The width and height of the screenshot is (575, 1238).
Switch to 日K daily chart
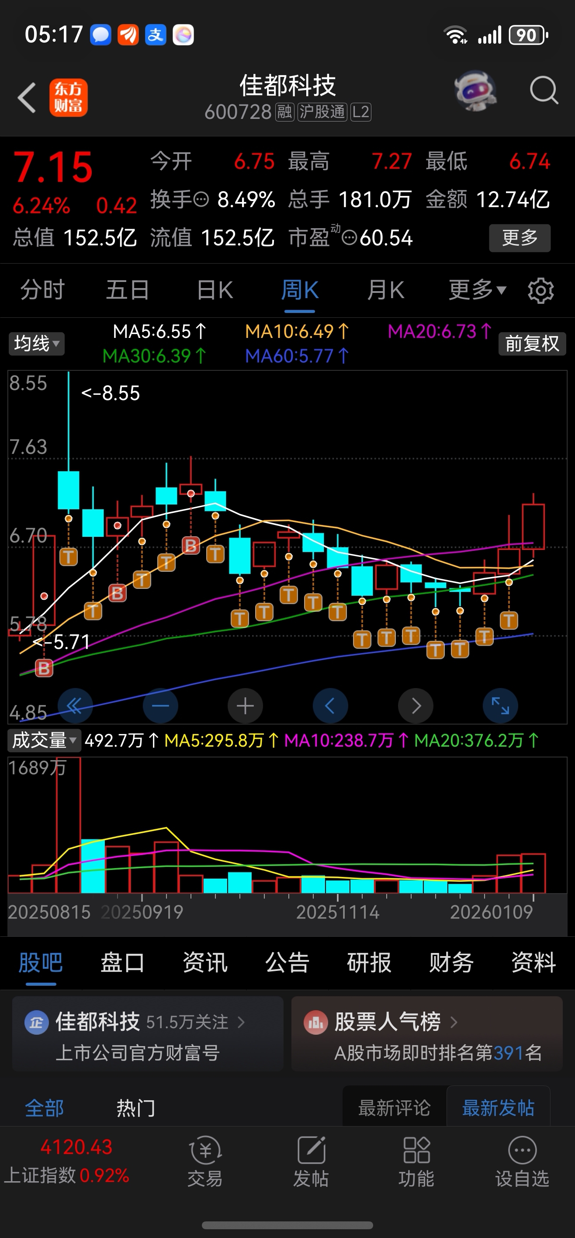pos(215,290)
